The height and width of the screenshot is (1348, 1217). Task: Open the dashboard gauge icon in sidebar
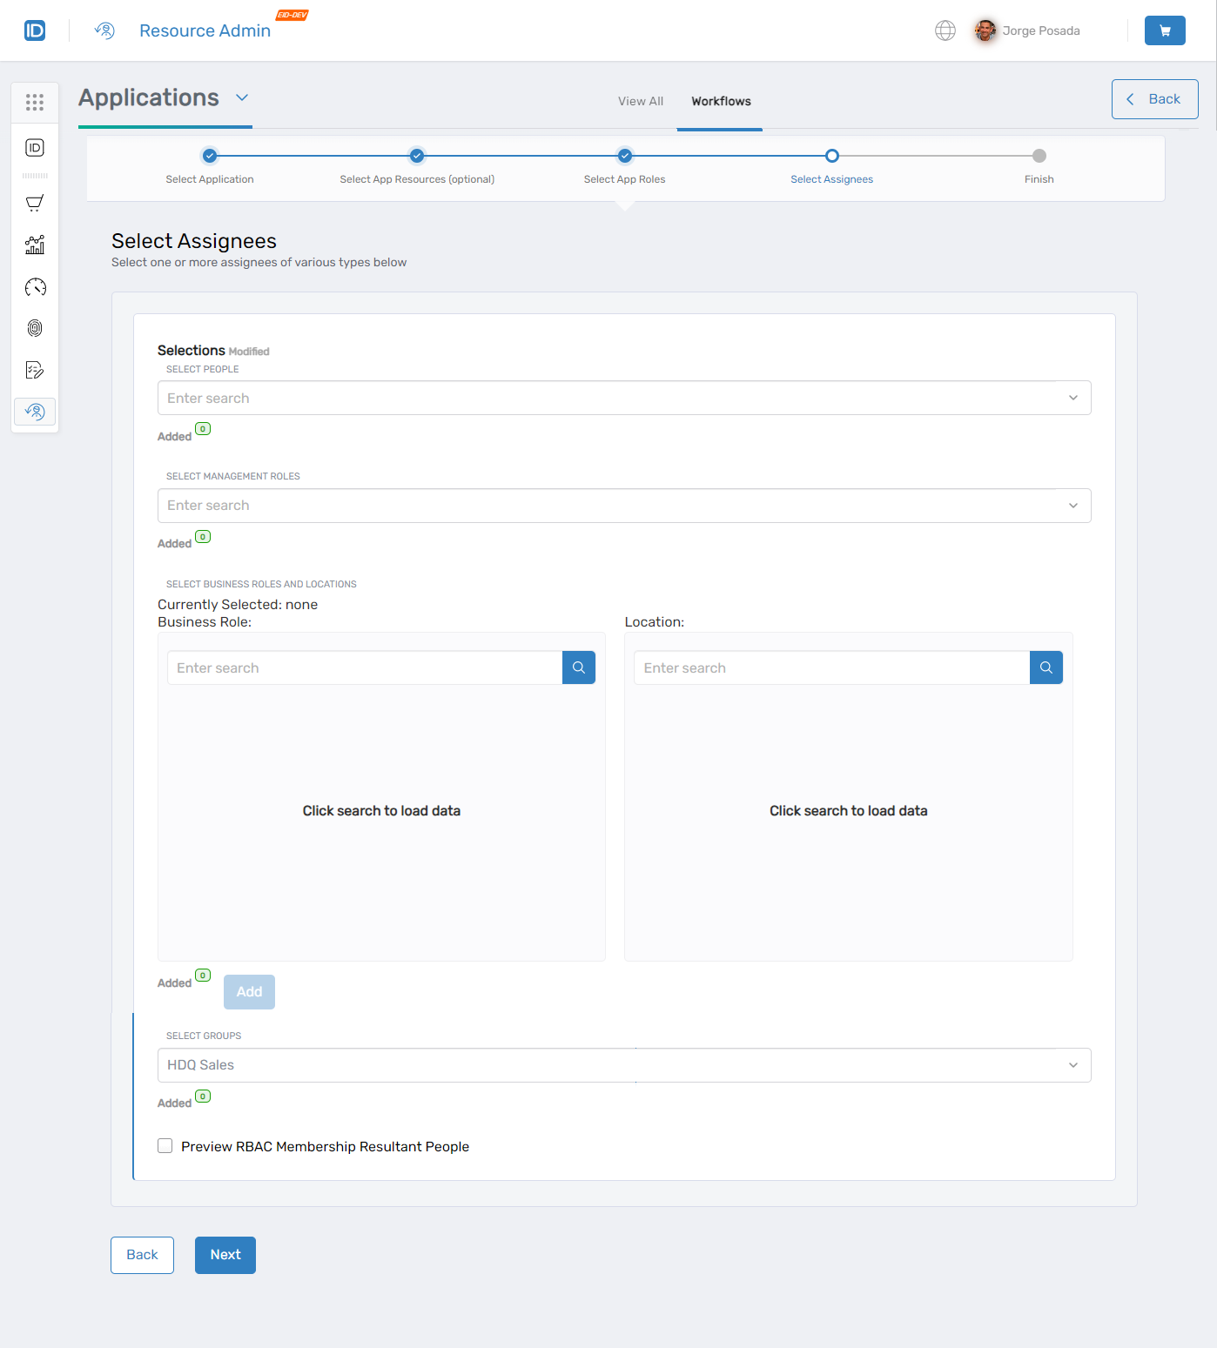(x=35, y=286)
